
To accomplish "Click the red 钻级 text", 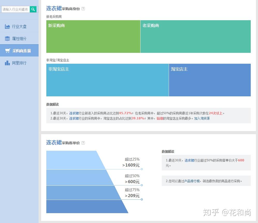I will [160, 118].
